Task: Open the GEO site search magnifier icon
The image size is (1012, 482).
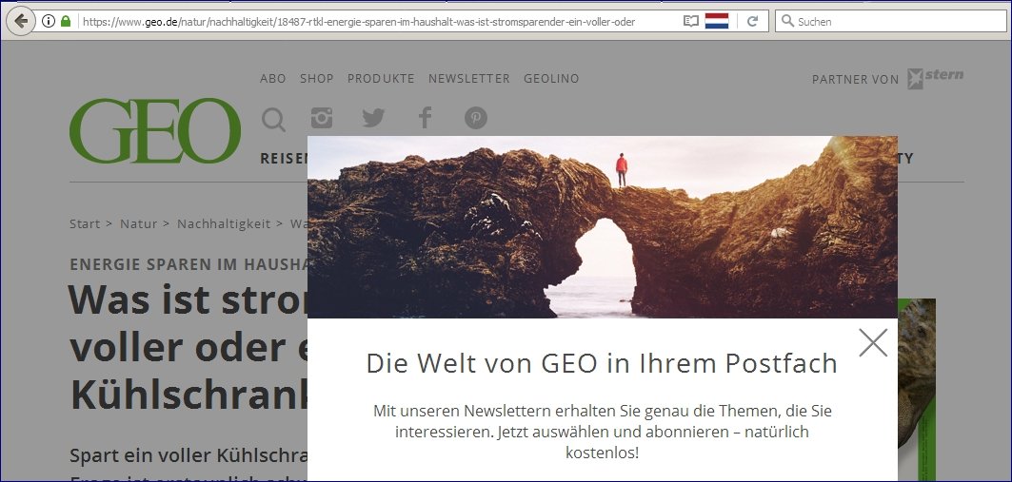Action: [273, 119]
